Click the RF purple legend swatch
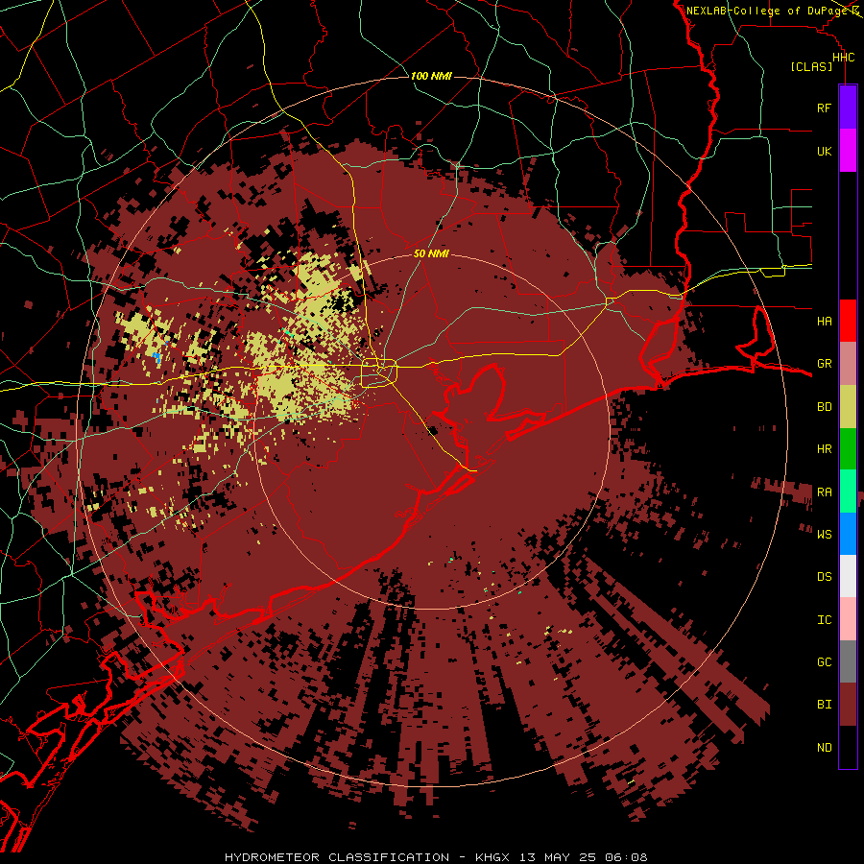 click(x=848, y=108)
